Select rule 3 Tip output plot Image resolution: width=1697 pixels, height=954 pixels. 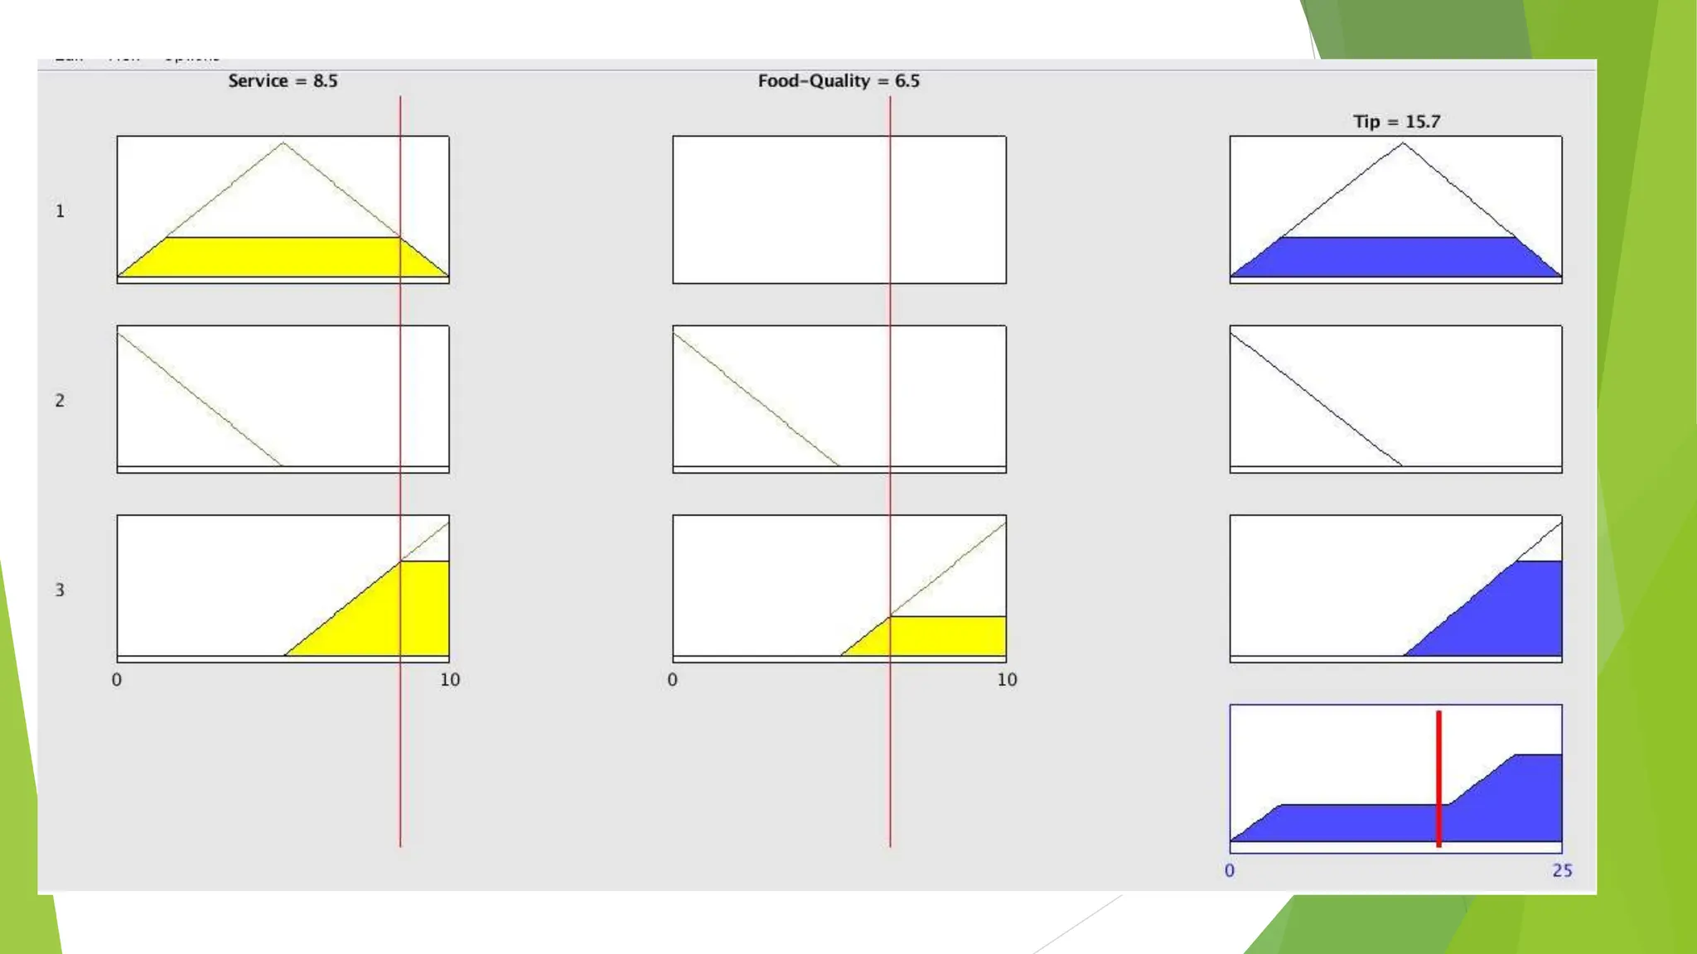pyautogui.click(x=1395, y=588)
